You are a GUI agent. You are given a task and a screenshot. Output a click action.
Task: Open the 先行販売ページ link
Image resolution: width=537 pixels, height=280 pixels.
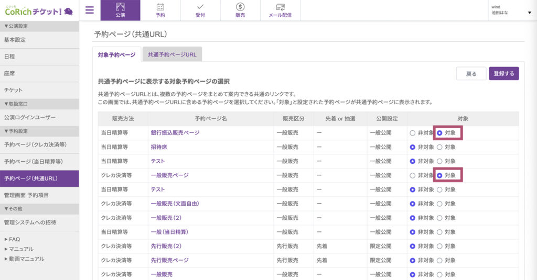click(x=169, y=260)
